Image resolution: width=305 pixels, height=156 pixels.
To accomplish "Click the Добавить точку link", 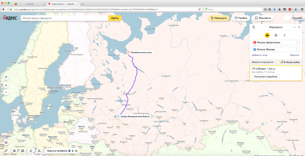I will (x=260, y=55).
